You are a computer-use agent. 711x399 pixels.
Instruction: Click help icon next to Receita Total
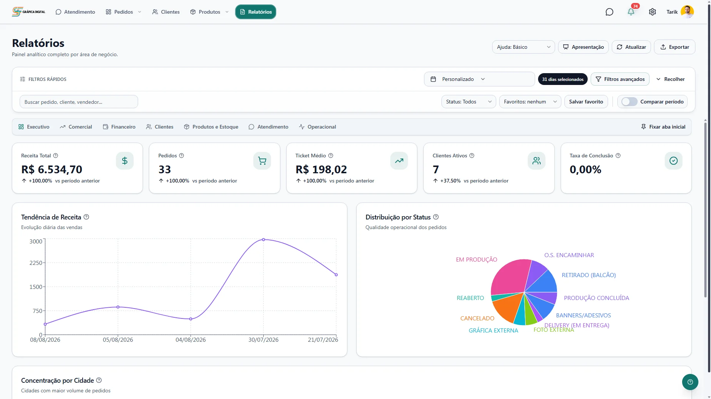click(56, 156)
